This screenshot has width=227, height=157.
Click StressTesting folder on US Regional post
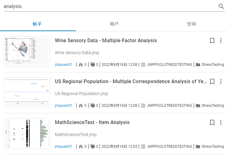(213, 106)
